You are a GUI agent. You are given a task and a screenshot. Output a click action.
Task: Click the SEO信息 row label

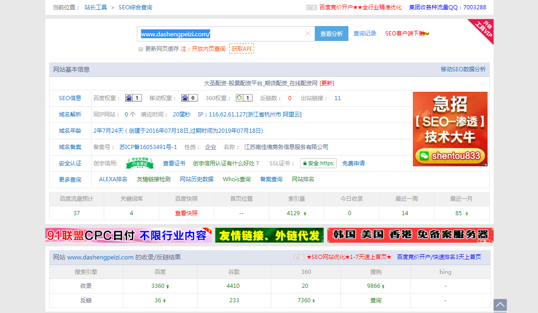(70, 98)
